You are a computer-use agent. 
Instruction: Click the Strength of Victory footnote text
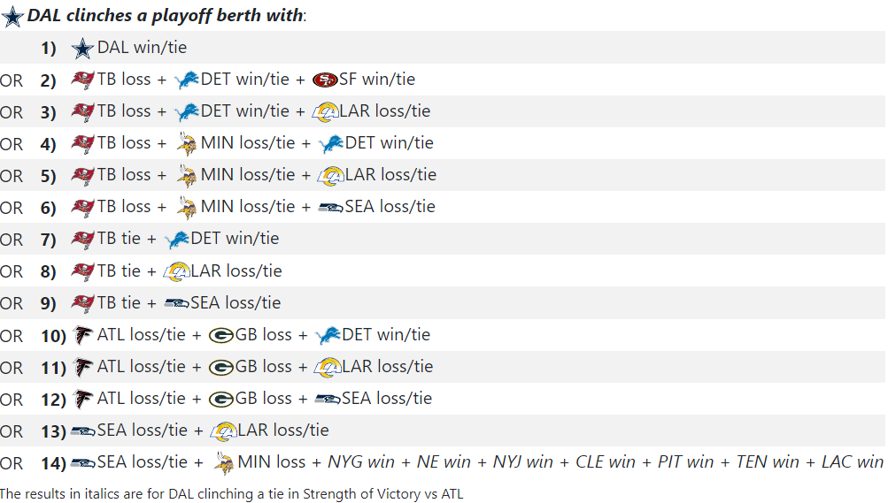click(x=231, y=494)
